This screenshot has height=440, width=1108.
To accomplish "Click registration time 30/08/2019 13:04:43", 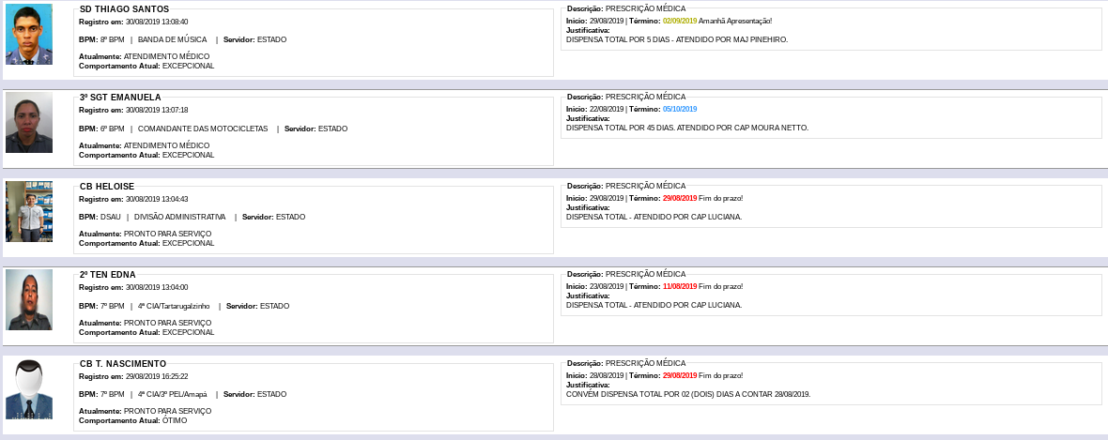I will coord(157,199).
